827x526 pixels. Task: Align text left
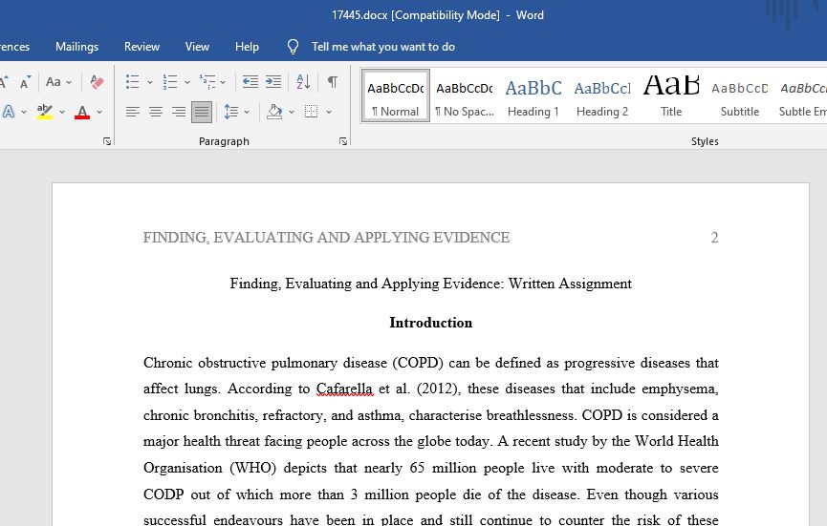132,112
